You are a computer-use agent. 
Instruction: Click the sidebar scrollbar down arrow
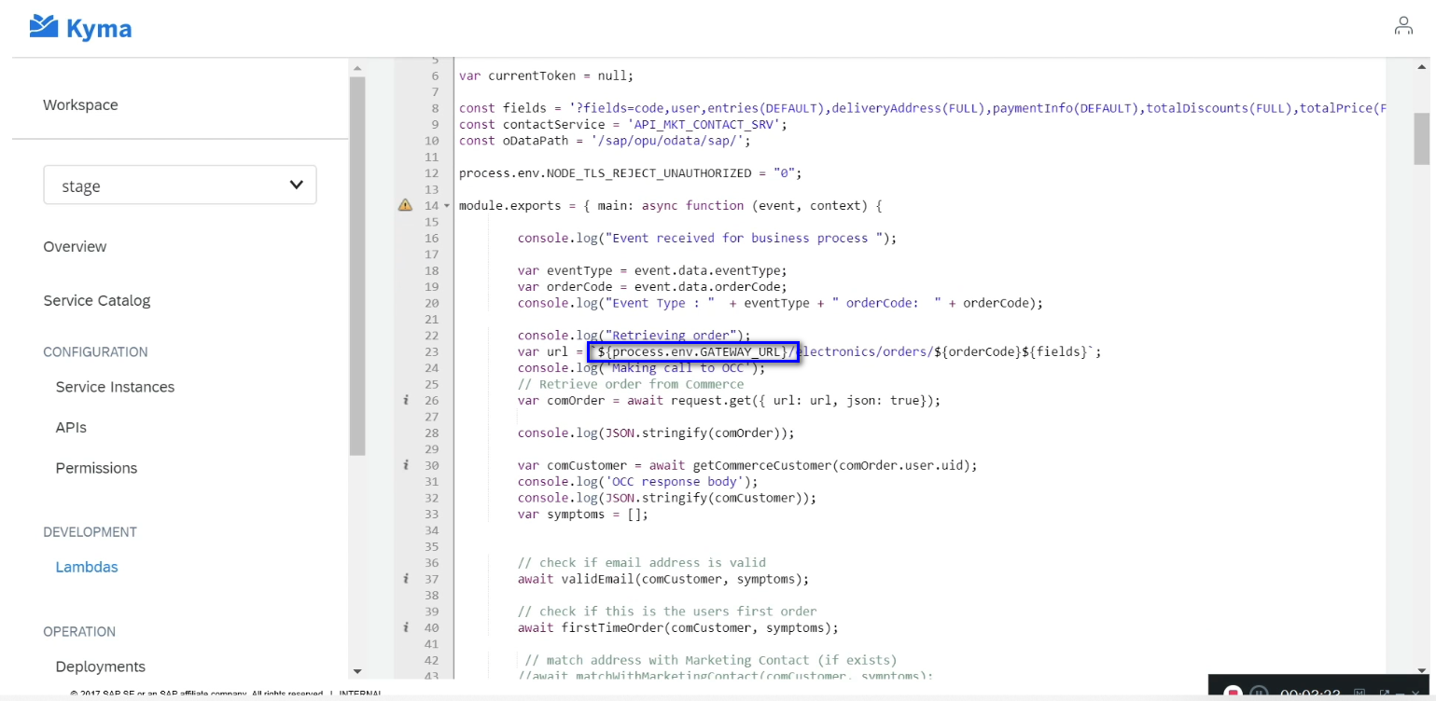coord(357,670)
